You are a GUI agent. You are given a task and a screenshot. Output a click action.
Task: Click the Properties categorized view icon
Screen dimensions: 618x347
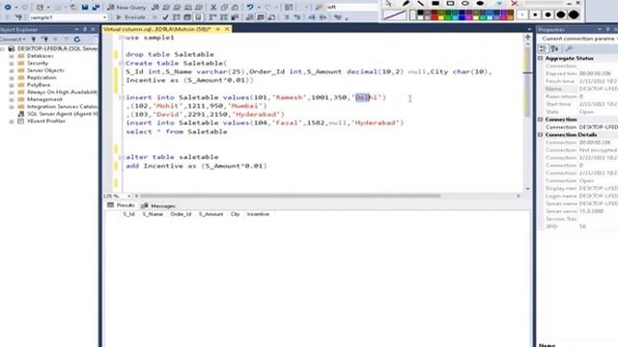(543, 48)
